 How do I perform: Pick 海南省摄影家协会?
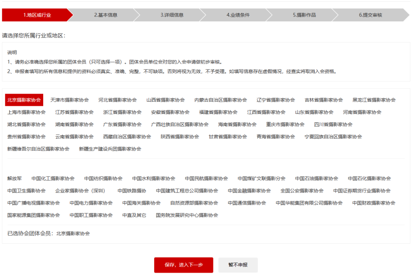point(237,125)
